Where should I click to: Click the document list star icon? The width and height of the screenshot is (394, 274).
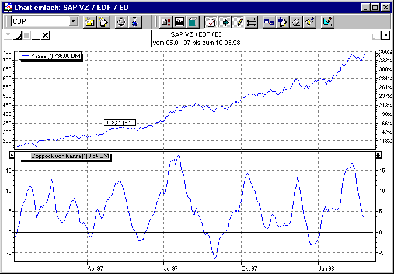[x=103, y=22]
